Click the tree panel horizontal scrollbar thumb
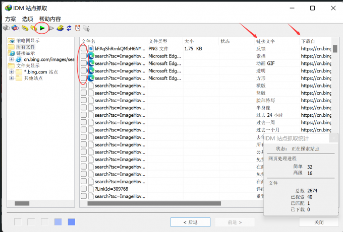 click(22, 203)
